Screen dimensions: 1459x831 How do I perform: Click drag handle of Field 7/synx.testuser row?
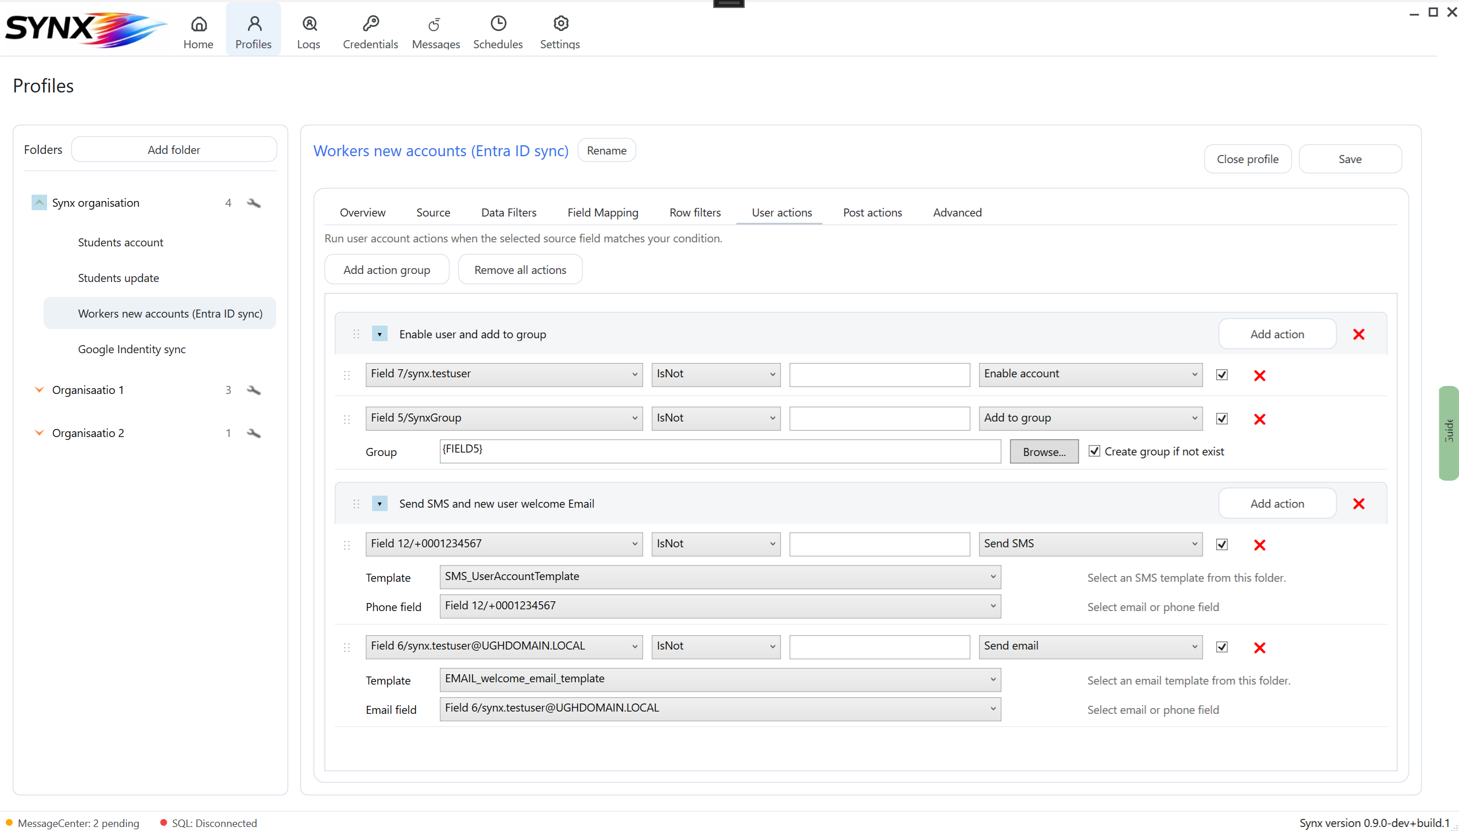coord(347,375)
